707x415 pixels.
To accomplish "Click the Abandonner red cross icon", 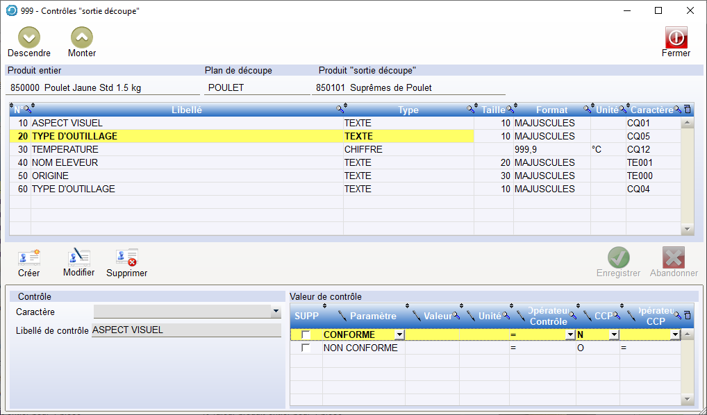I will 674,257.
